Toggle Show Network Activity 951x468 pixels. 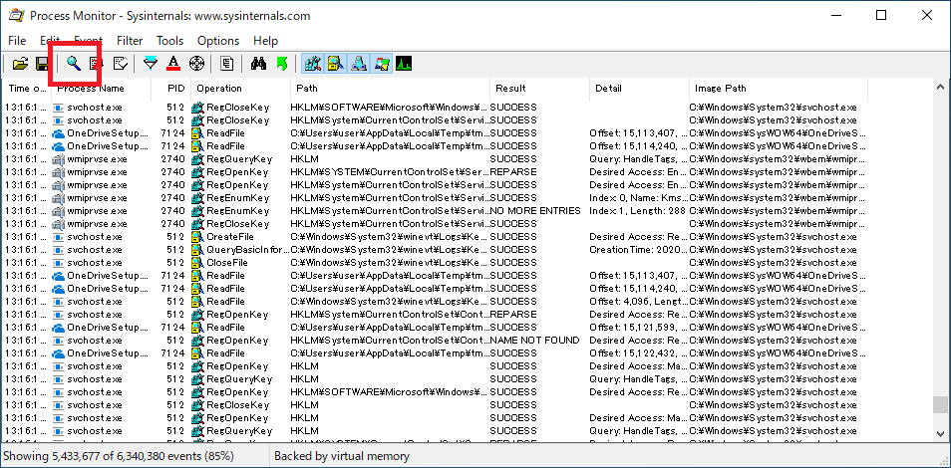point(359,63)
